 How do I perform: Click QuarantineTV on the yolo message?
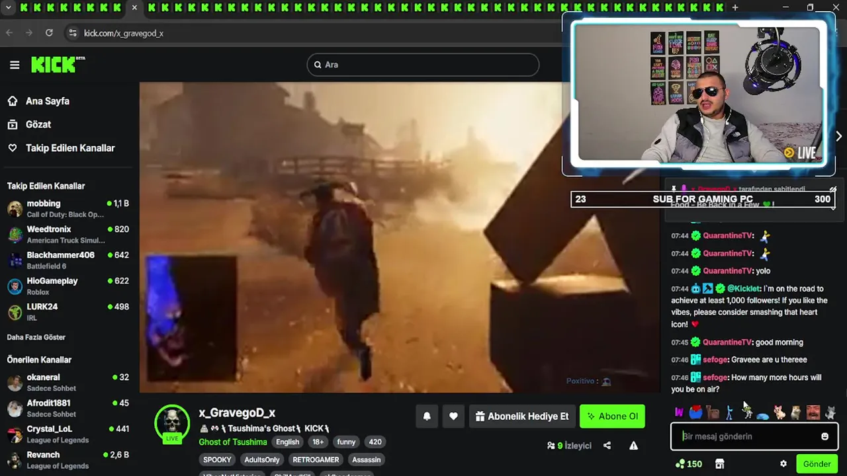(728, 271)
